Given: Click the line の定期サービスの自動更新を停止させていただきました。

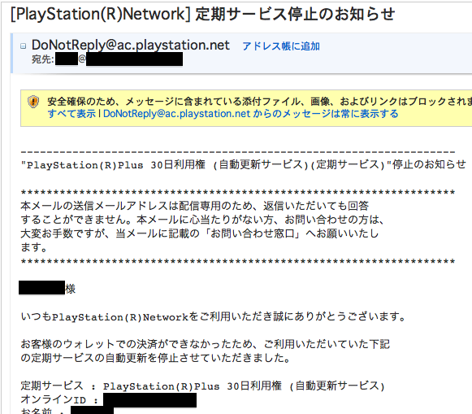Looking at the screenshot, I should pos(155,358).
